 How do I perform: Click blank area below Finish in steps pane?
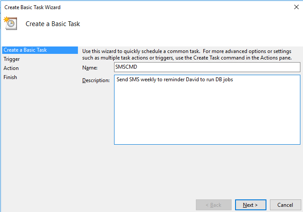(x=39, y=130)
